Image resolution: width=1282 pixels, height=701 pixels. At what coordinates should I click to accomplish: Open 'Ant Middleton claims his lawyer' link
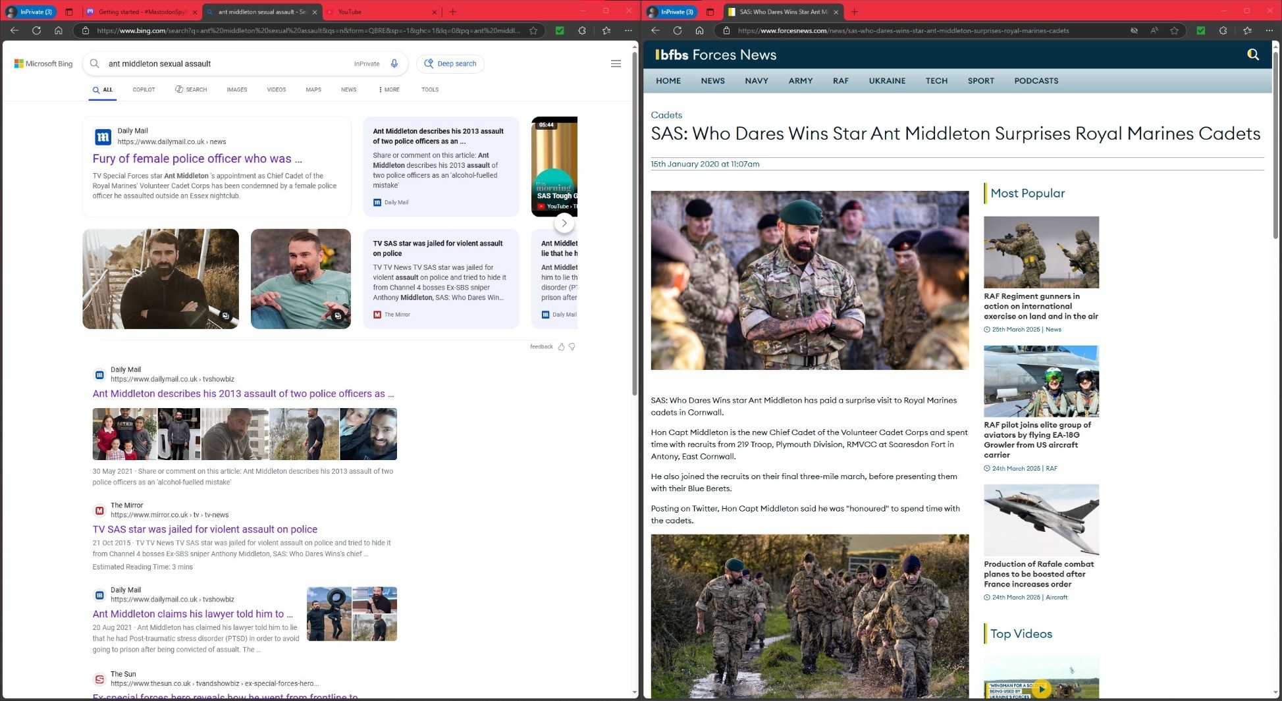[x=193, y=614]
